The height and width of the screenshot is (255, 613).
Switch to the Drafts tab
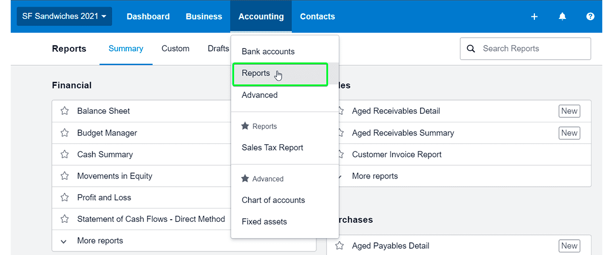coord(218,48)
